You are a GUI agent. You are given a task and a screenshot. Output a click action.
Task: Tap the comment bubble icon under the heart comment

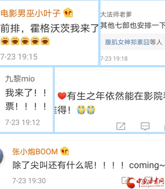(x=145, y=126)
